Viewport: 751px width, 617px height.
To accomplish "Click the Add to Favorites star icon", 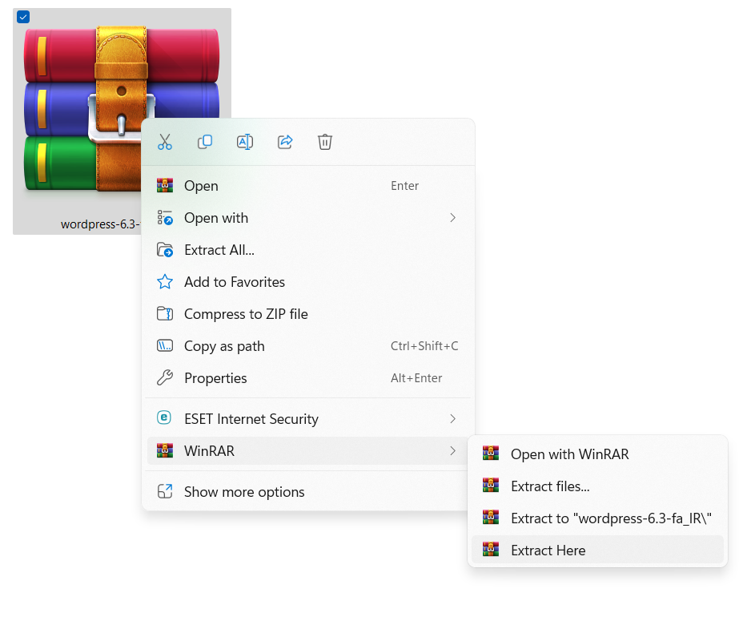I will coord(165,282).
